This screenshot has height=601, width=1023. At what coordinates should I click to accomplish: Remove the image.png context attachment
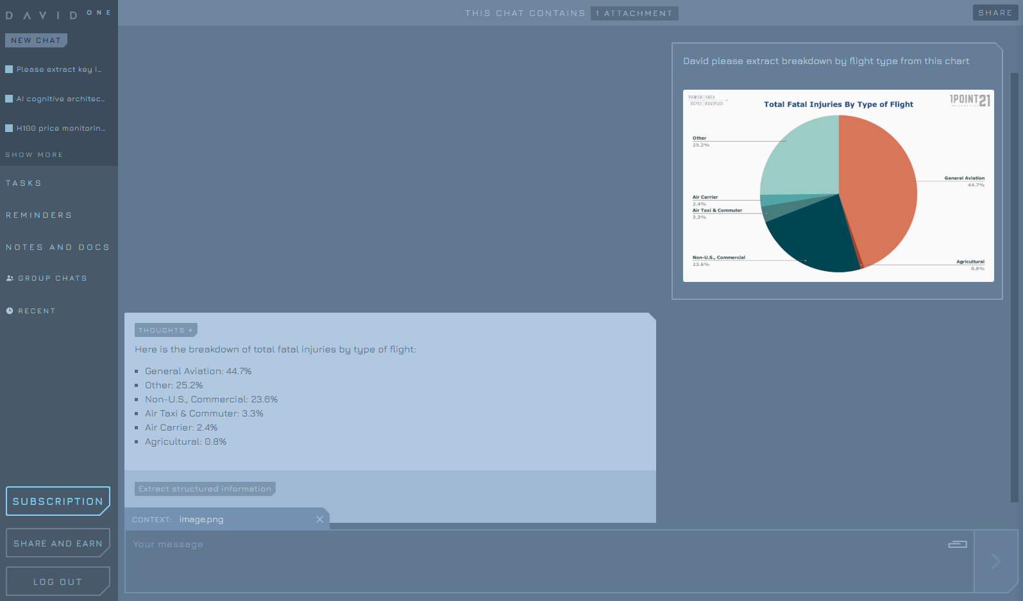coord(319,520)
